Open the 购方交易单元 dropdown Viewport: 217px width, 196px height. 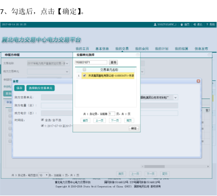click(48, 71)
